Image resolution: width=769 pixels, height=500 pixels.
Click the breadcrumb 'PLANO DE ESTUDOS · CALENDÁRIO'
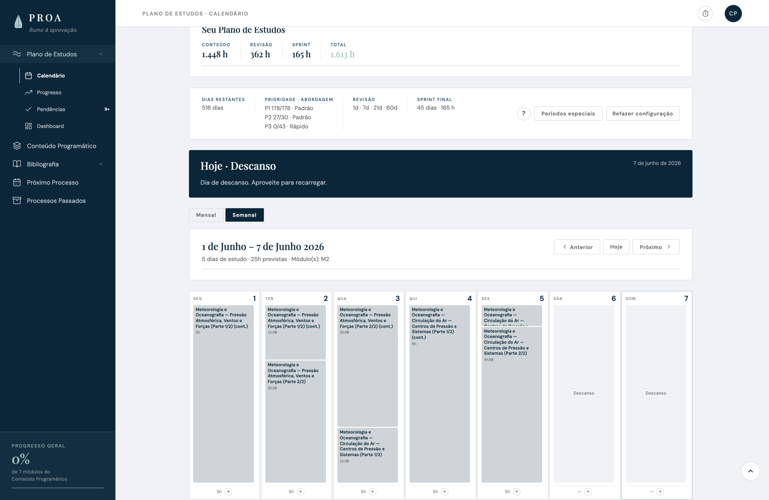195,13
